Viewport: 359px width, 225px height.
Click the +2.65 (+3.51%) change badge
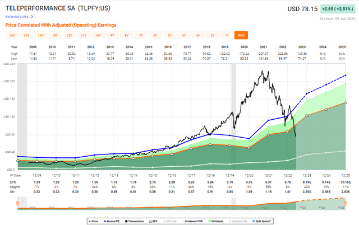(338, 9)
